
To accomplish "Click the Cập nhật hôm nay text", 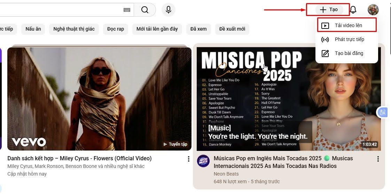I will point(27,174).
